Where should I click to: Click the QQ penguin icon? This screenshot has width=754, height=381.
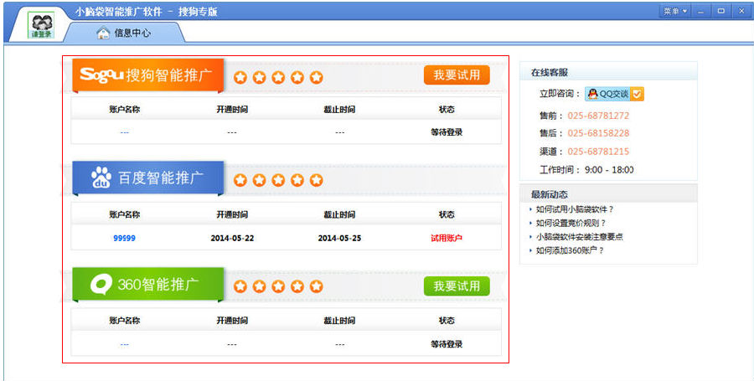tap(593, 94)
